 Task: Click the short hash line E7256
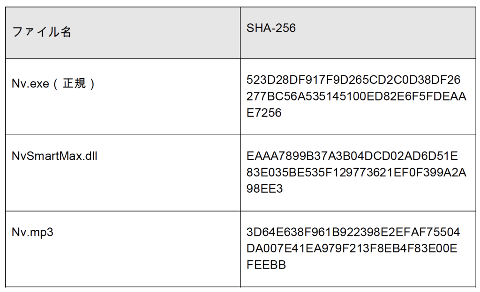264,113
